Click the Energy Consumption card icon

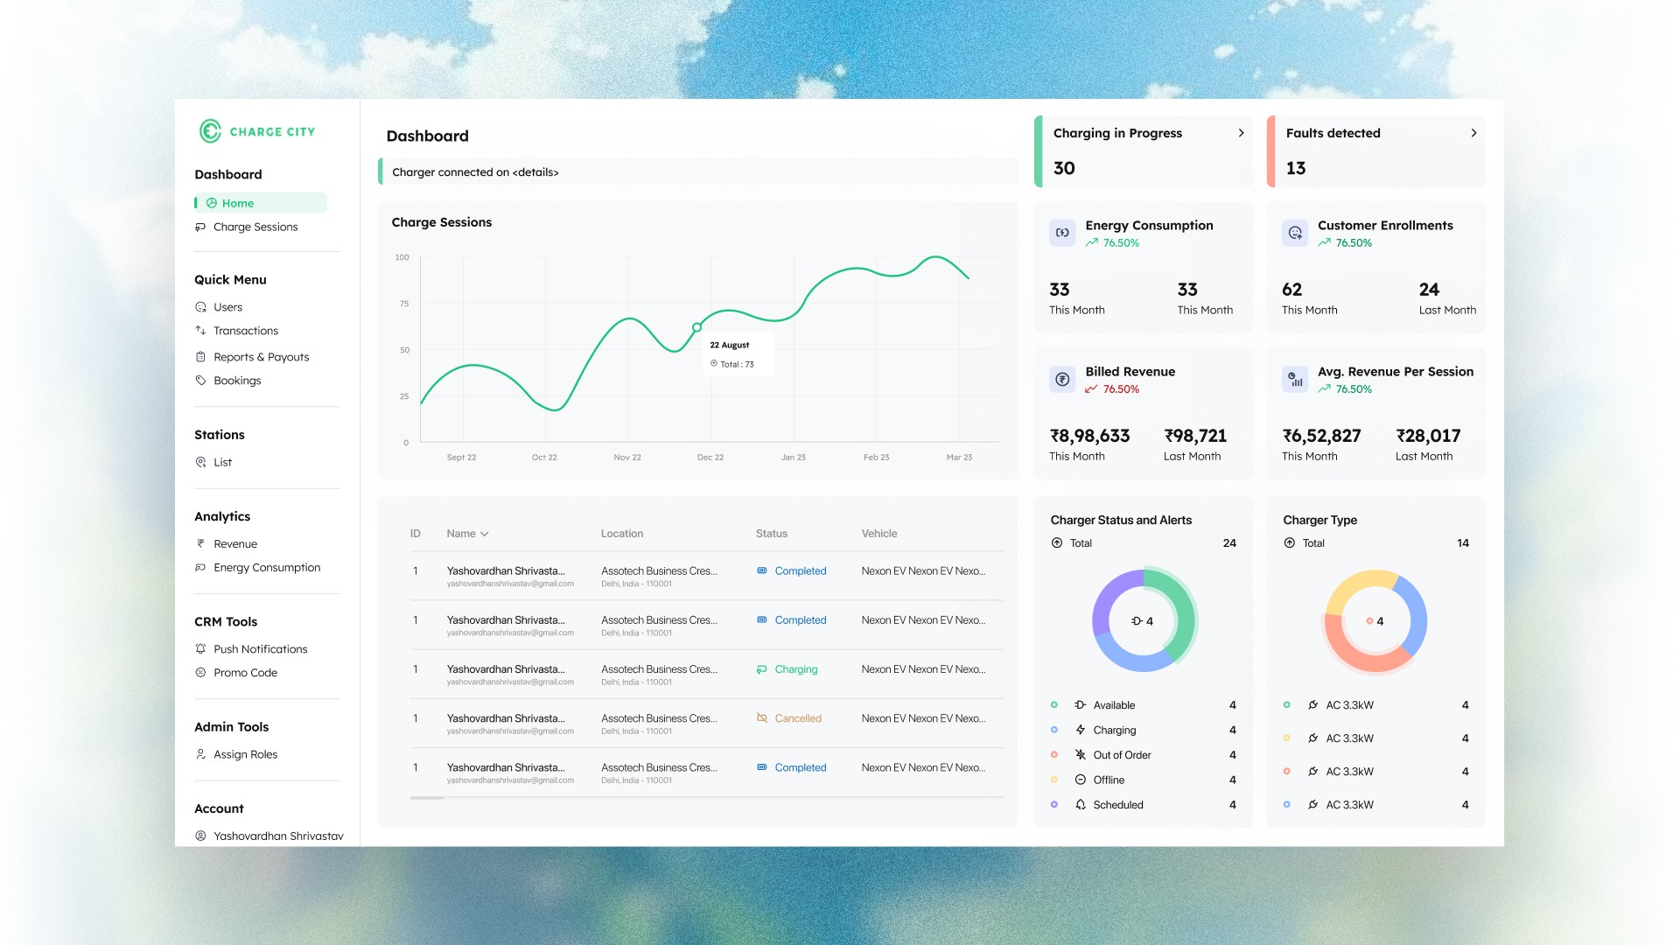tap(1061, 233)
